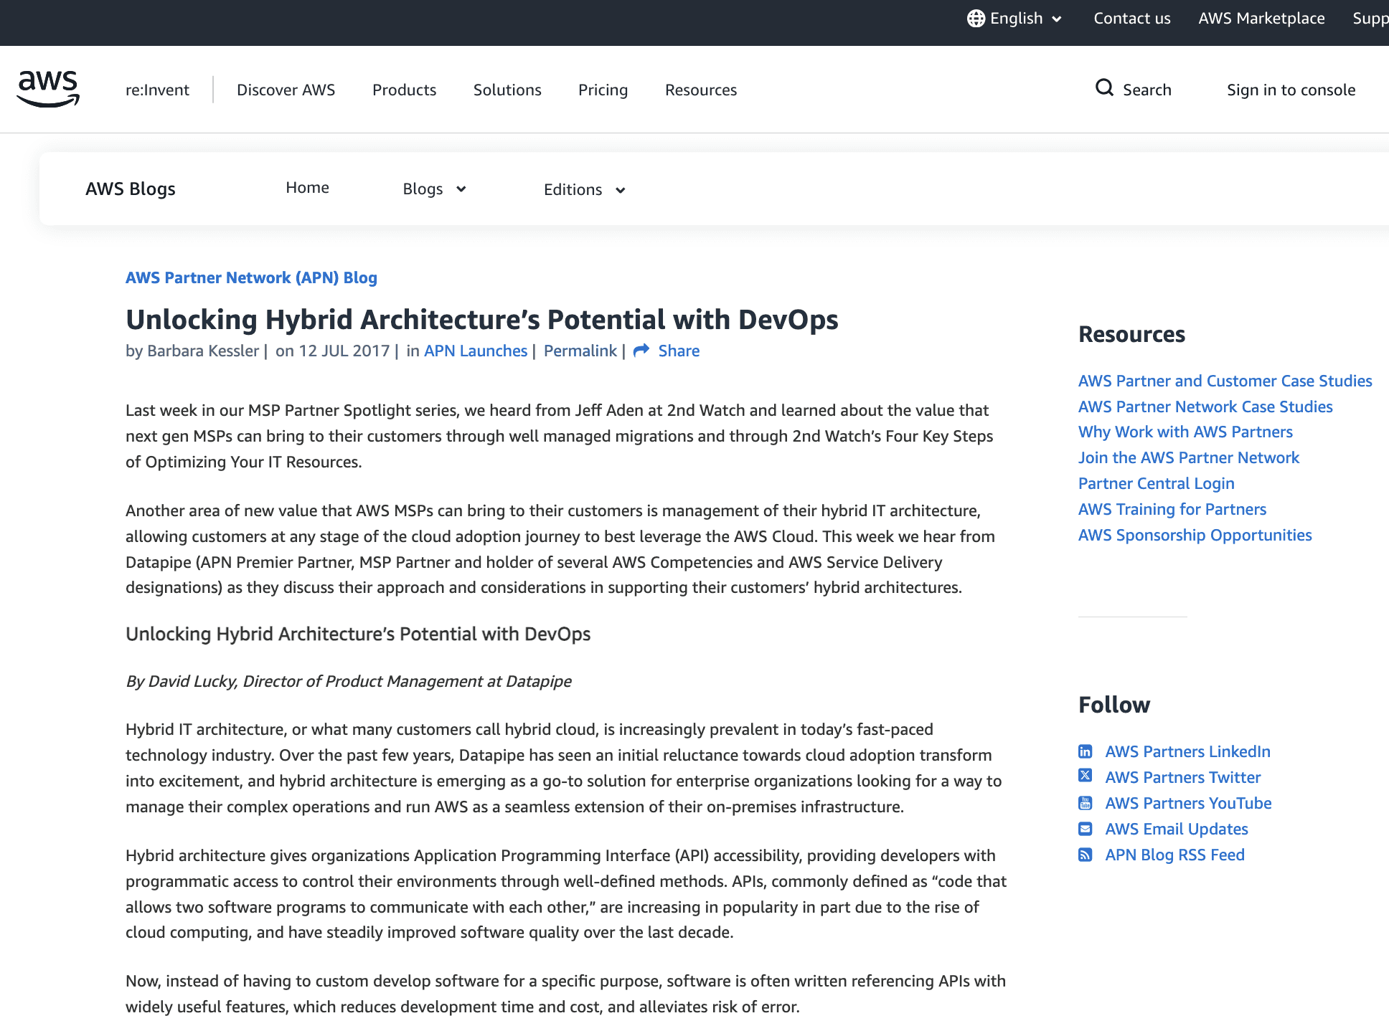
Task: Click the AWS Blogs title
Action: click(131, 189)
